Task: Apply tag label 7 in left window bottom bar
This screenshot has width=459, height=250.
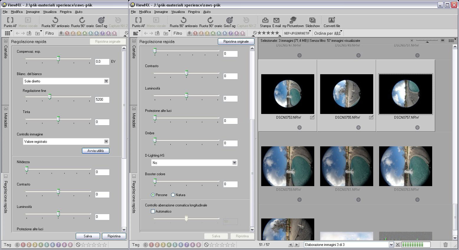Action: pyautogui.click(x=58, y=245)
